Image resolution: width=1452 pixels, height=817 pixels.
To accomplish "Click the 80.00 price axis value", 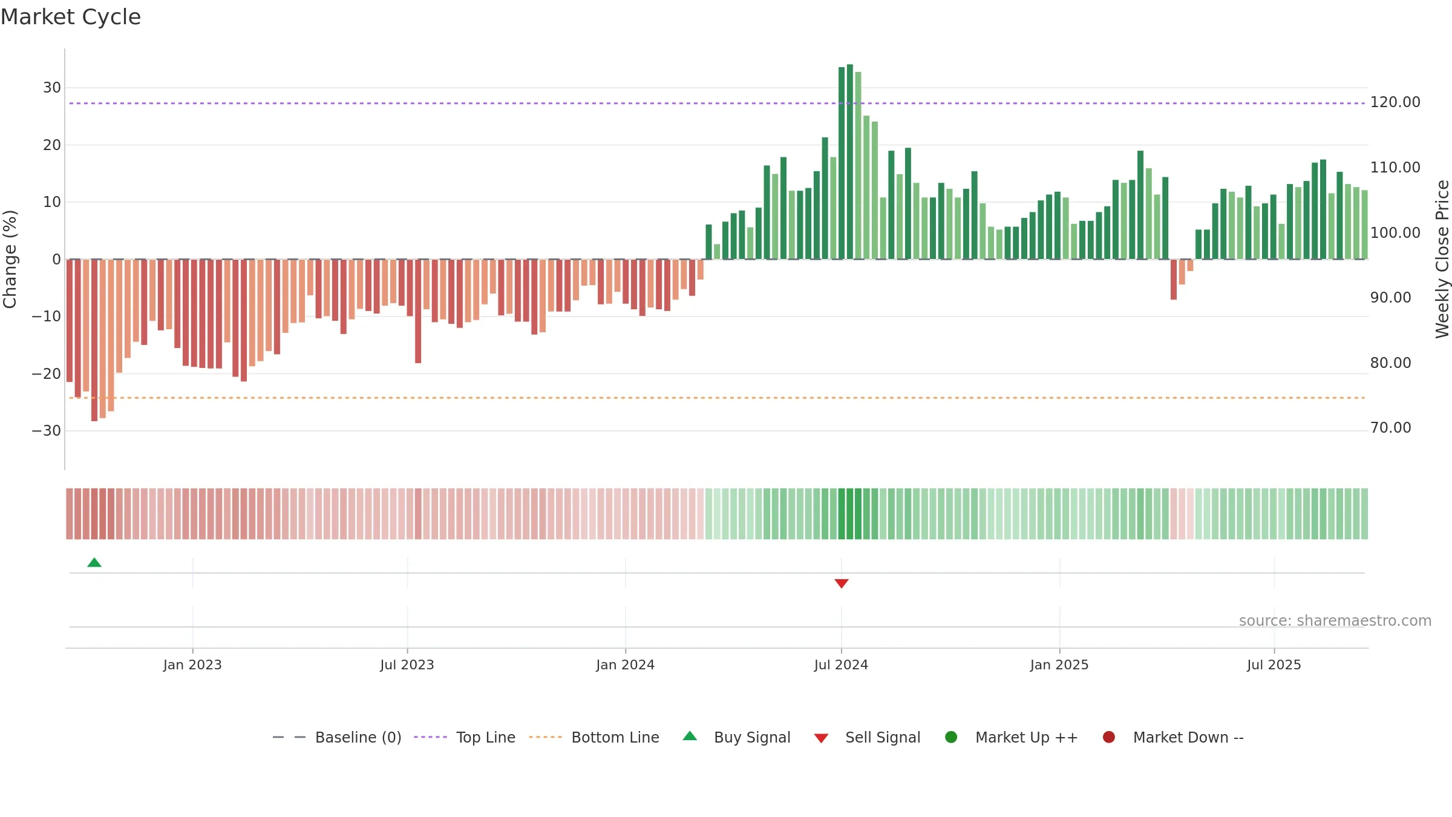I will tap(1391, 363).
